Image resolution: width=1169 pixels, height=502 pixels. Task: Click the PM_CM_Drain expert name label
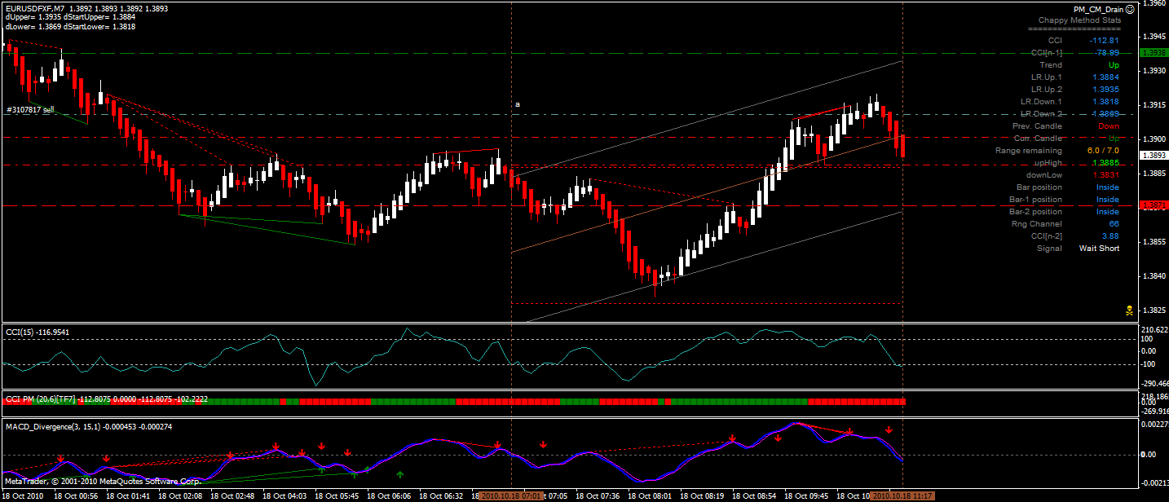pyautogui.click(x=1098, y=9)
